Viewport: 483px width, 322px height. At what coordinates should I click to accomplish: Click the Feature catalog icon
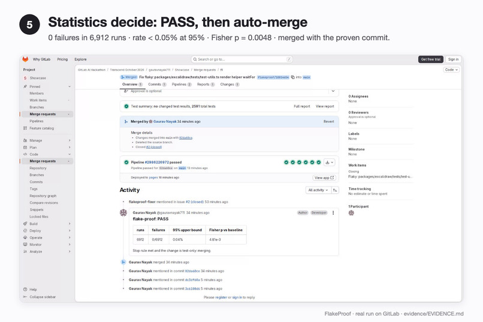point(25,128)
